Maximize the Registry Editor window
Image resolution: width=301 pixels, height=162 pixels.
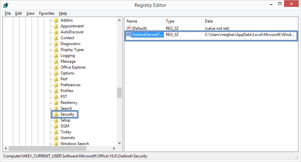(x=280, y=4)
